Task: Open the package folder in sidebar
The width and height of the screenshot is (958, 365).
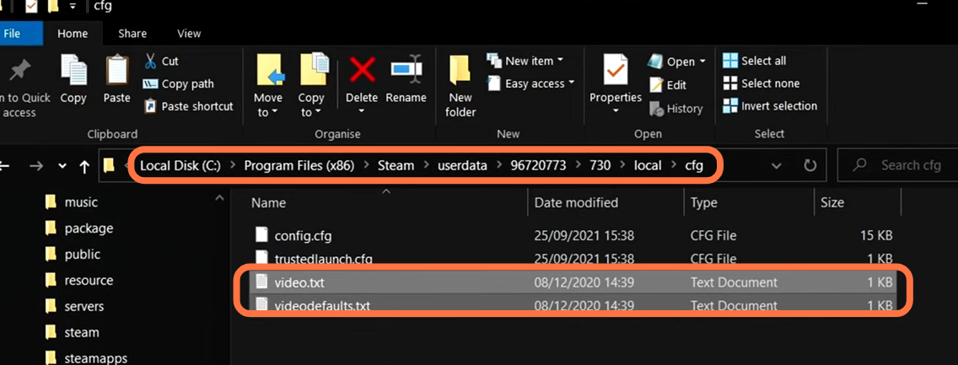Action: [x=78, y=228]
